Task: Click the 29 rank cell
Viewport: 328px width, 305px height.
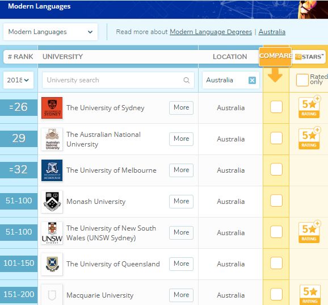Action: pos(19,139)
